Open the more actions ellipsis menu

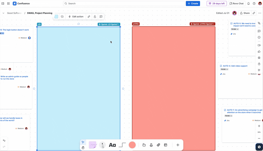(260, 13)
